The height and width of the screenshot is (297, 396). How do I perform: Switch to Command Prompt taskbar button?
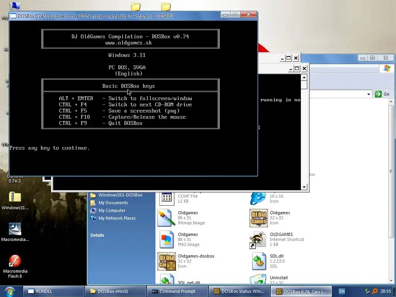pos(177,291)
